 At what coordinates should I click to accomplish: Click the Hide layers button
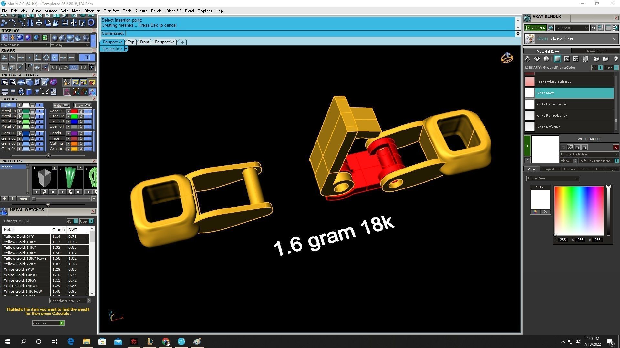click(x=61, y=105)
